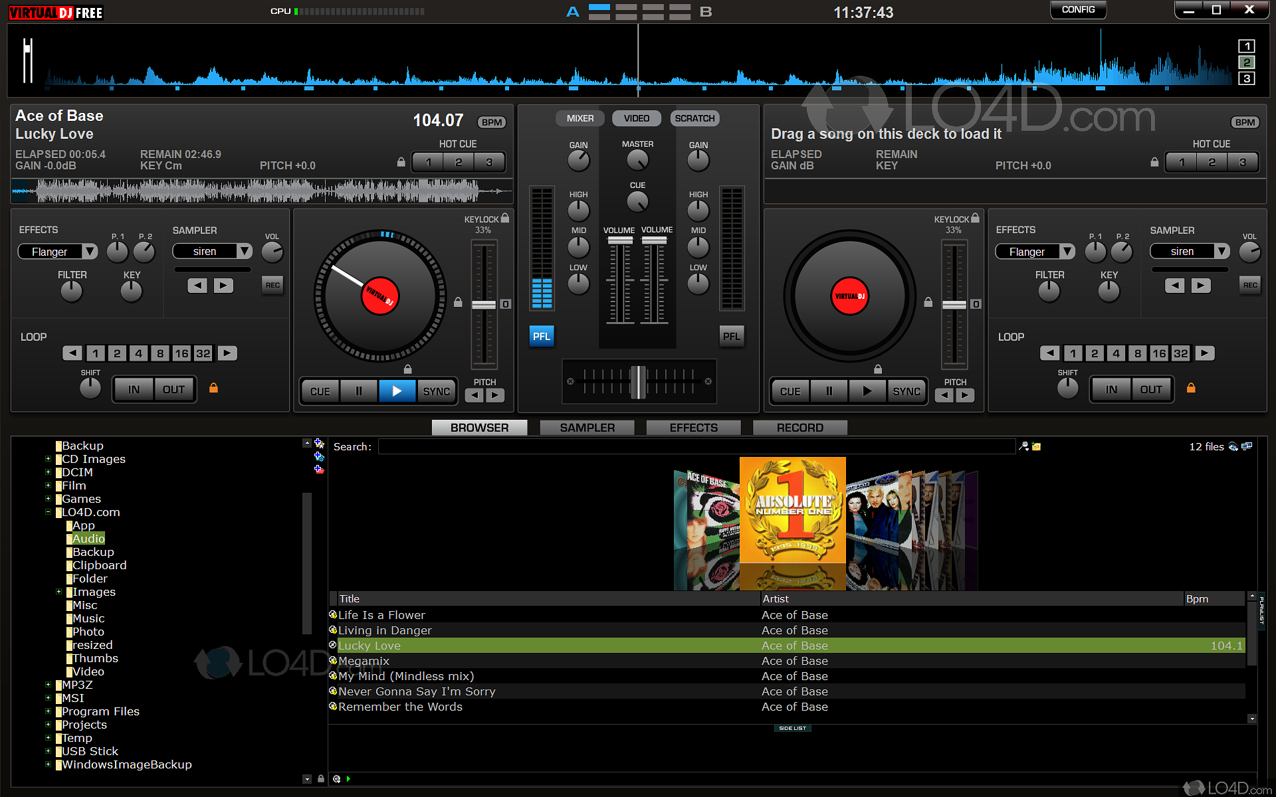Pause the left deck
The width and height of the screenshot is (1276, 797).
[359, 391]
